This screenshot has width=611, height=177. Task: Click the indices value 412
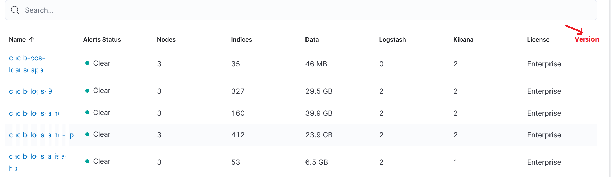pyautogui.click(x=238, y=135)
